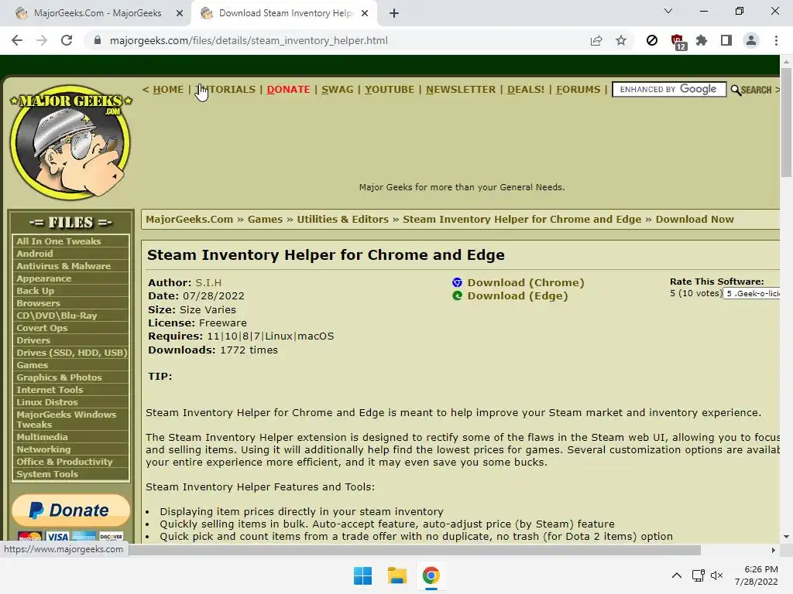The image size is (793, 594).
Task: Open the tab search chevron
Action: [668, 11]
